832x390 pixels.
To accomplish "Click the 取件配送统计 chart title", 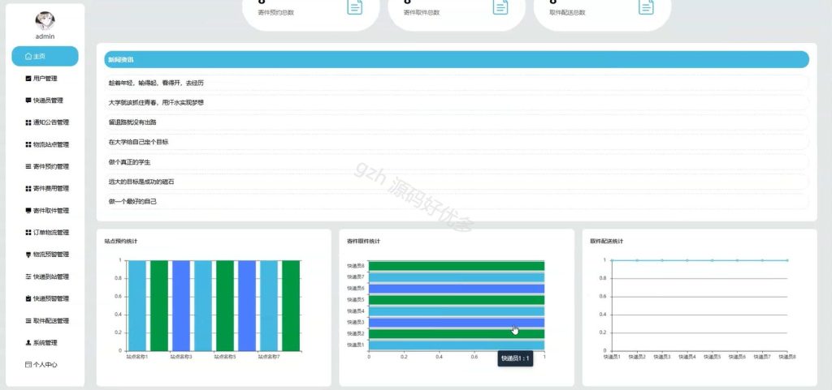I will (x=606, y=242).
